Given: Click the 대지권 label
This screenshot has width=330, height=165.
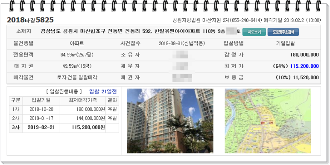Looking at the screenshot, I should (23, 66).
